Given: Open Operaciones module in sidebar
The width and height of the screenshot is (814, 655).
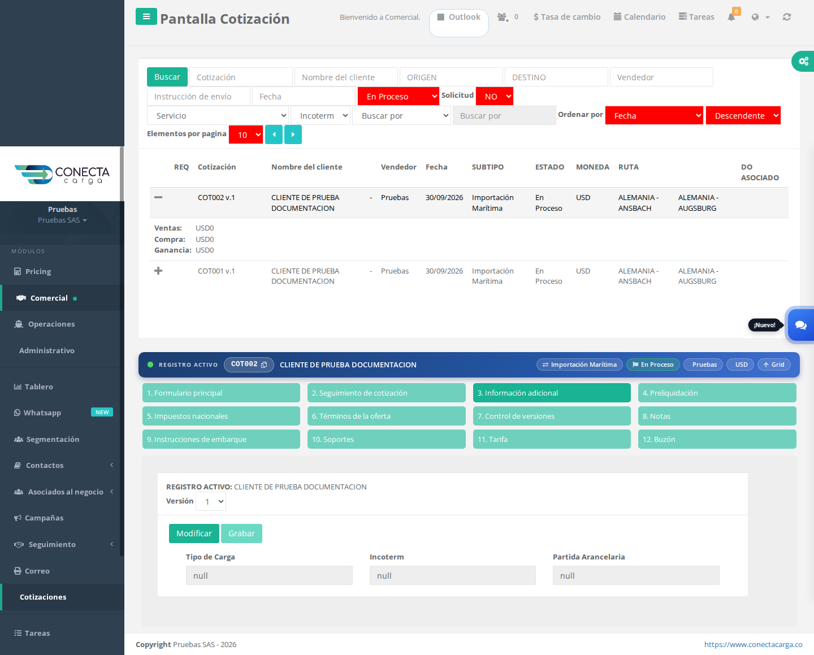Looking at the screenshot, I should [51, 324].
